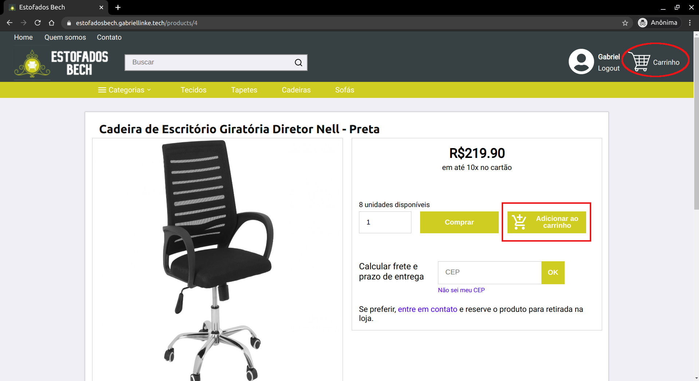
Task: Navigate back in browser
Action: pyautogui.click(x=10, y=23)
